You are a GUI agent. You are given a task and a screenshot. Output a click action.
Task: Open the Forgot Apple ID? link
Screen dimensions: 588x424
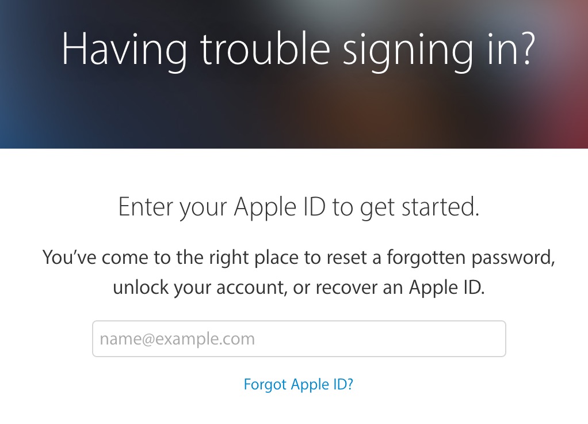(x=299, y=385)
